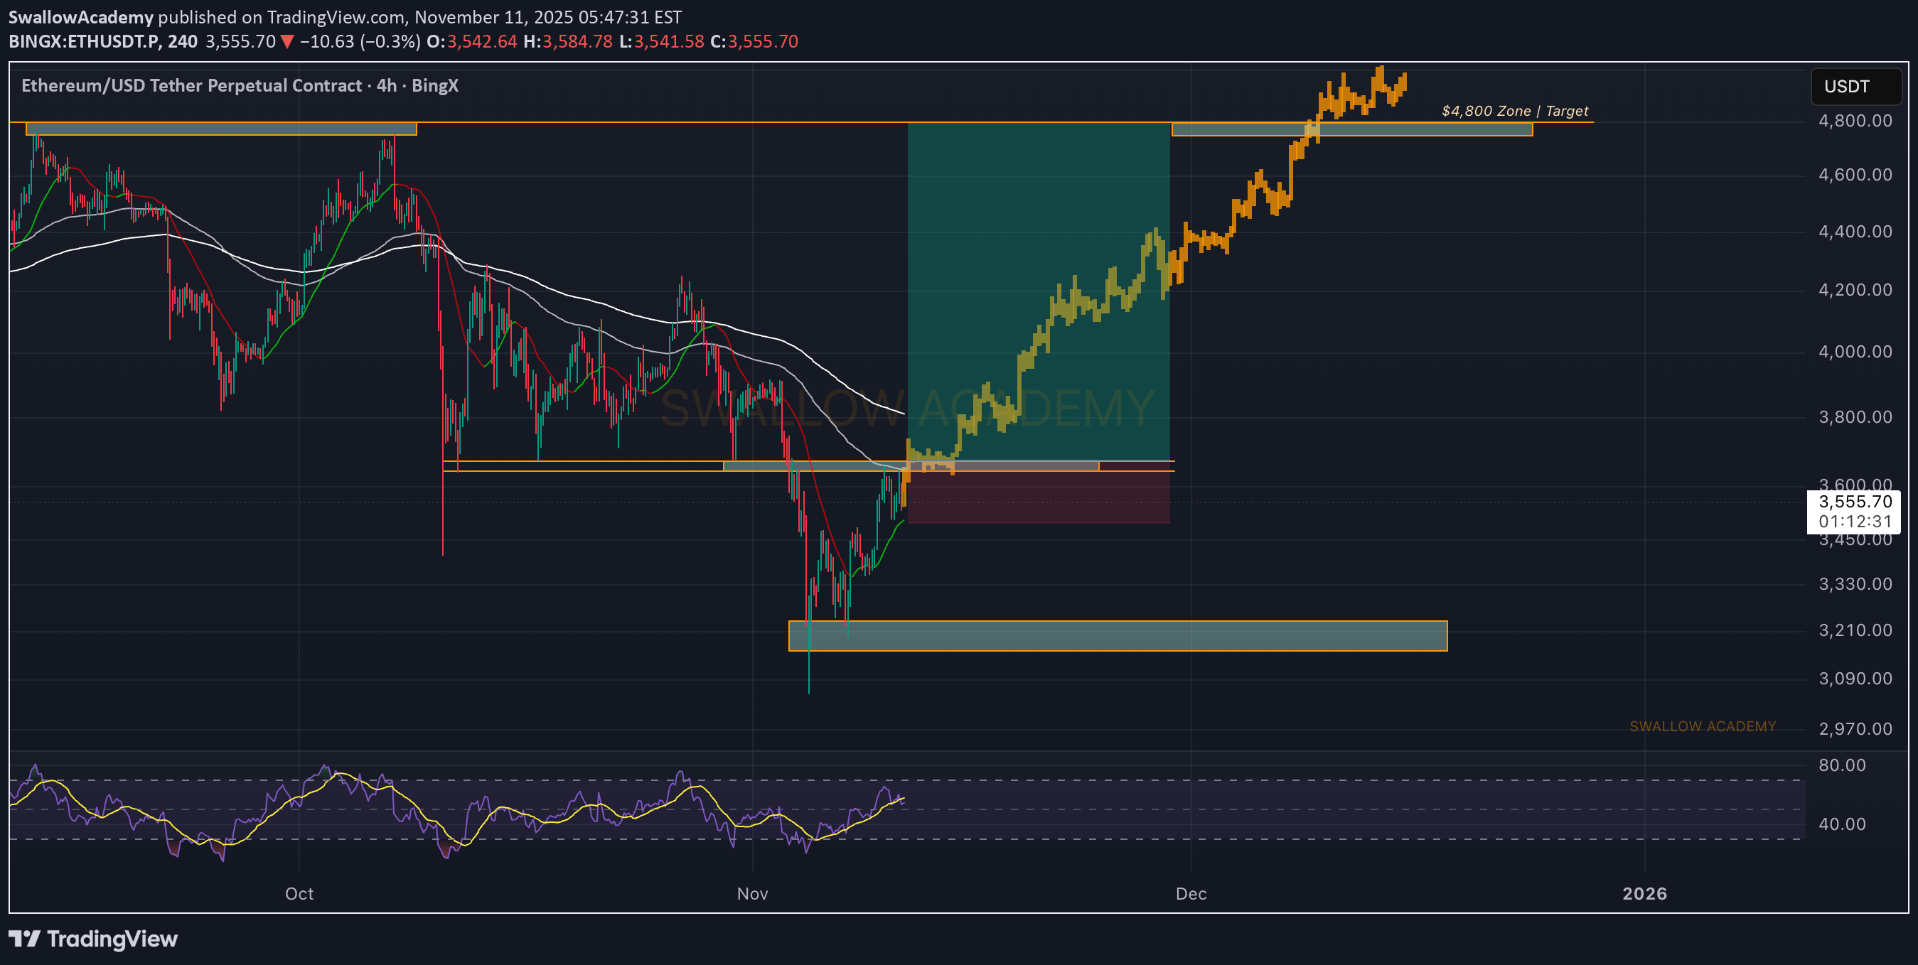
Task: Click the Nov label on the time axis
Action: (752, 893)
